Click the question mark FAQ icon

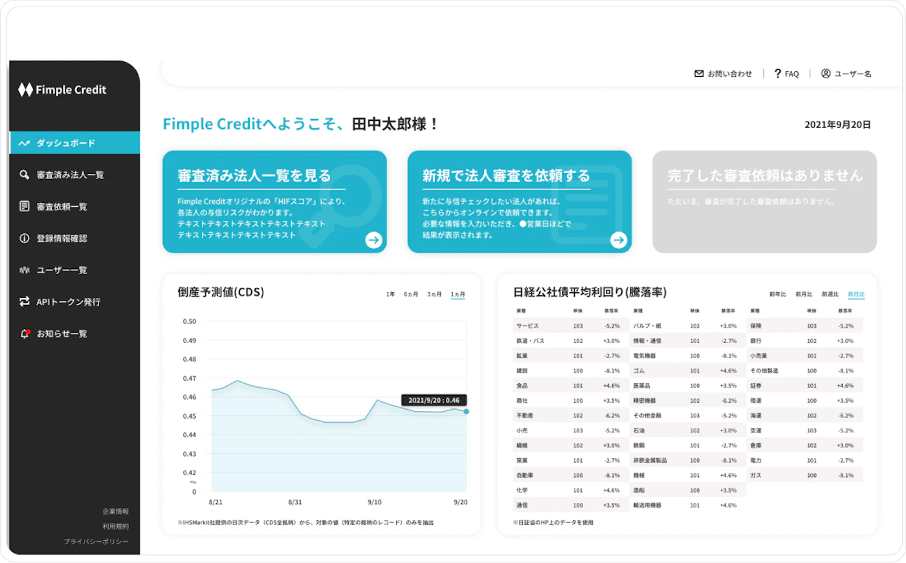click(x=778, y=74)
